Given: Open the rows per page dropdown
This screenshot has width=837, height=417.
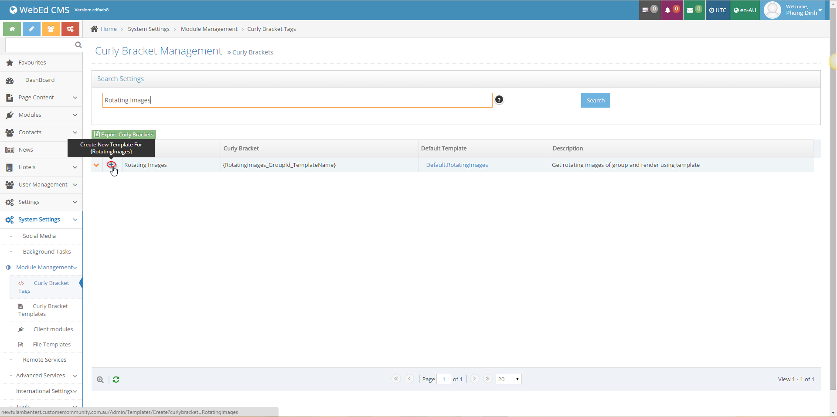Looking at the screenshot, I should 508,379.
